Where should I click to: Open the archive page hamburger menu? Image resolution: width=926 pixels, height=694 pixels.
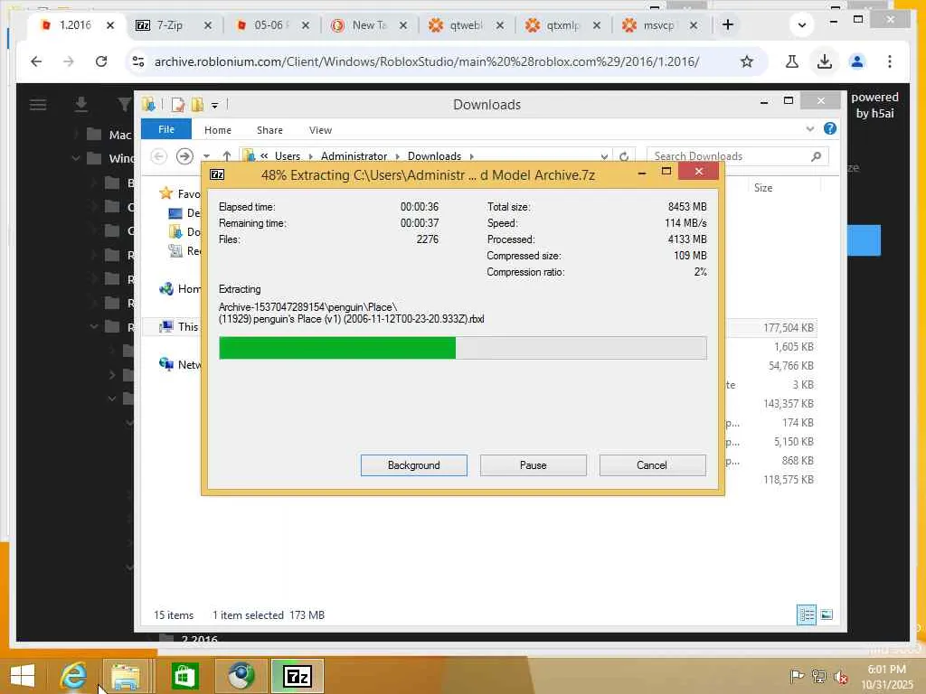38,105
